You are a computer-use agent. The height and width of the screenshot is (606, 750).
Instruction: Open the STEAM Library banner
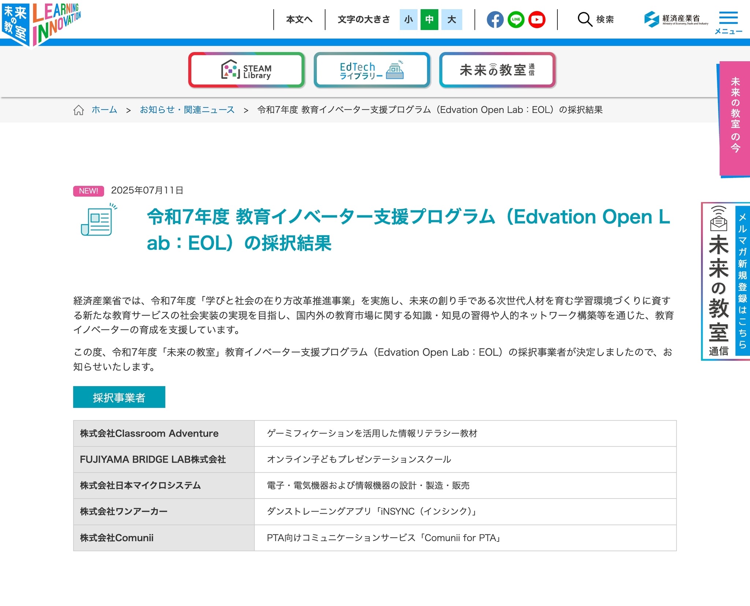click(x=246, y=70)
